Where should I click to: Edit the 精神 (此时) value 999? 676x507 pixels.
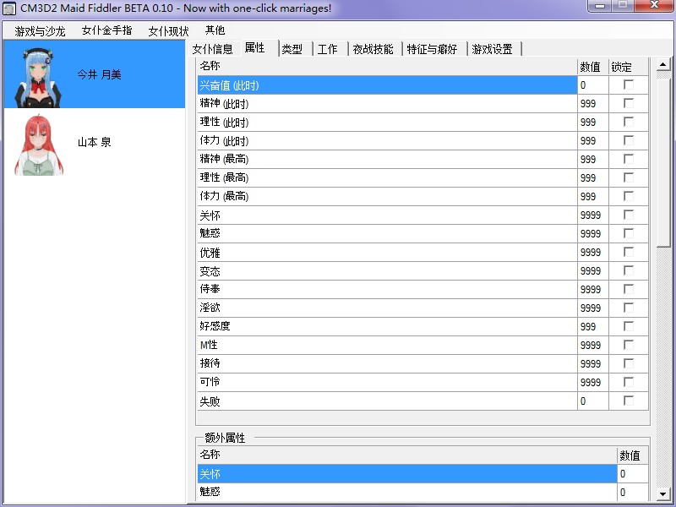click(593, 103)
